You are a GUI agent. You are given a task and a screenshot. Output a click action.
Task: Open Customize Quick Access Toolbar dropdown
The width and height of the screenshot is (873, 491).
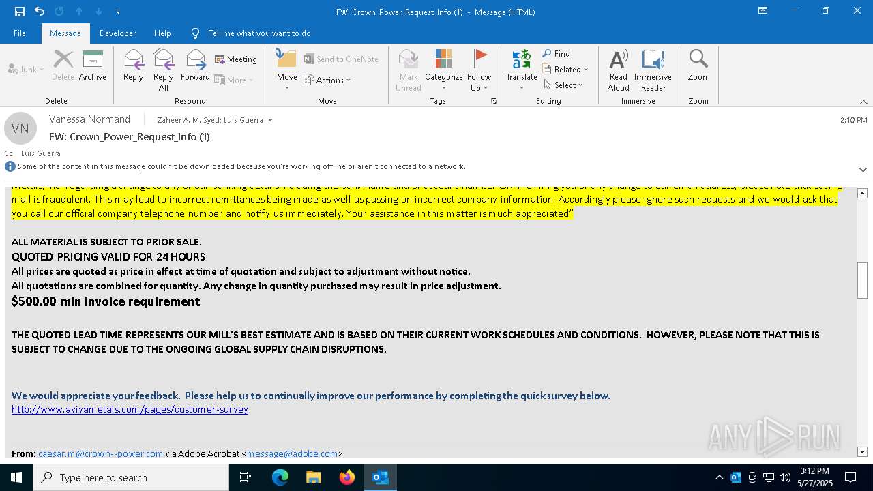click(119, 12)
